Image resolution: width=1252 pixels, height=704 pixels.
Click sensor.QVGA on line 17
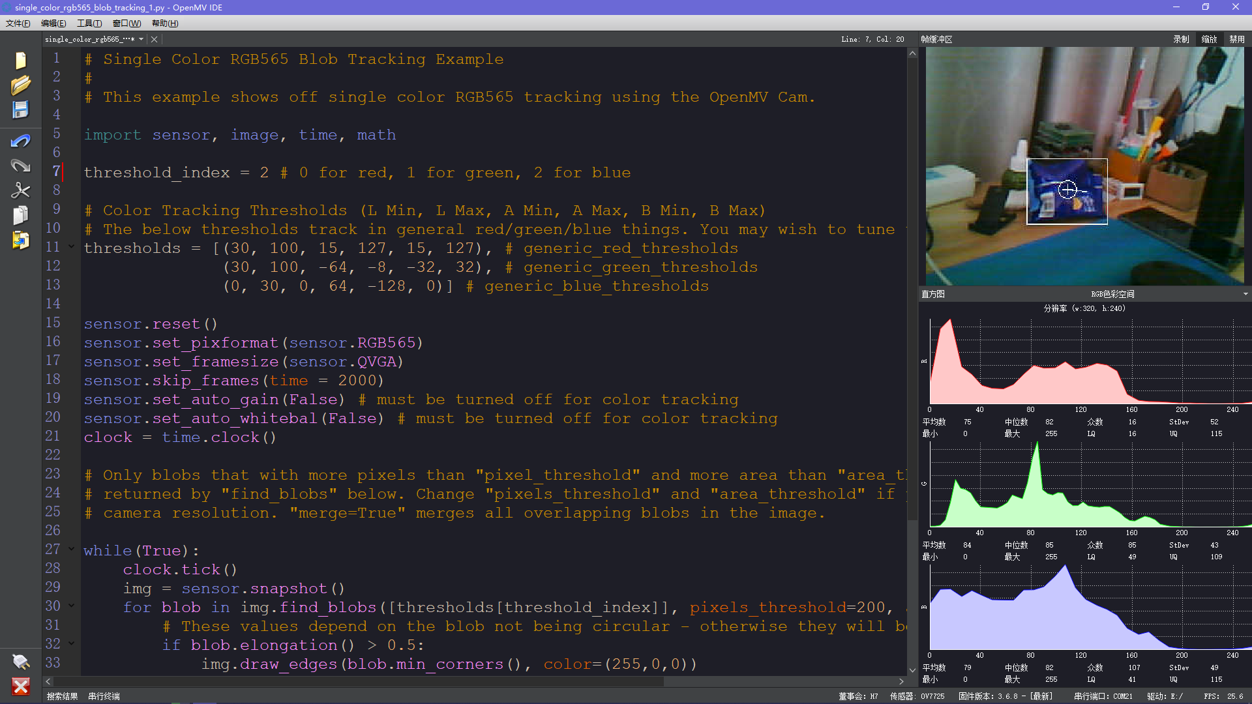pyautogui.click(x=342, y=362)
